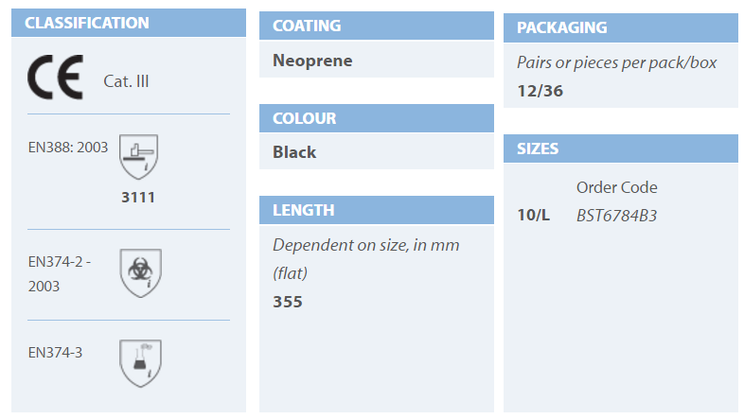Click the Neoprene coating value

pos(312,61)
